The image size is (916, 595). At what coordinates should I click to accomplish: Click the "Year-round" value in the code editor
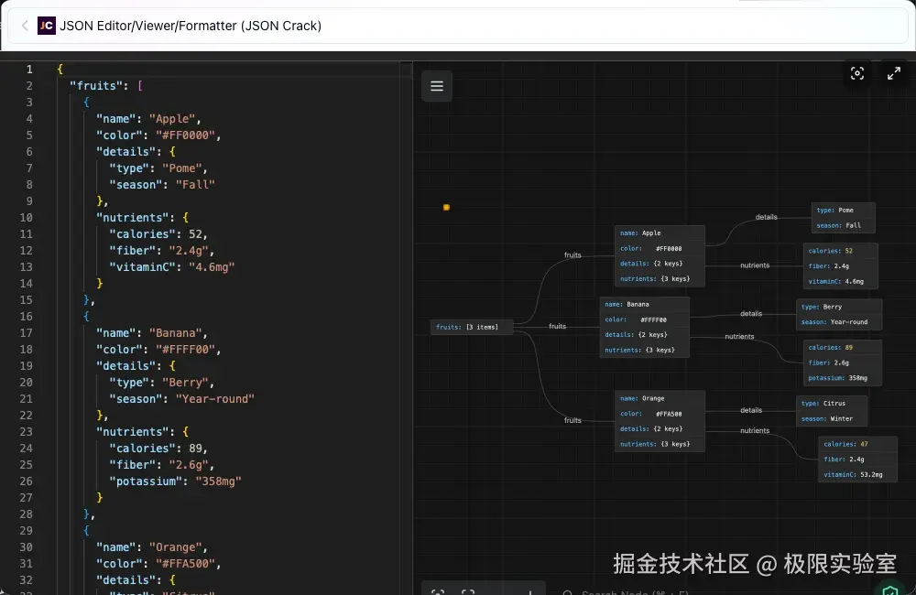coord(214,399)
